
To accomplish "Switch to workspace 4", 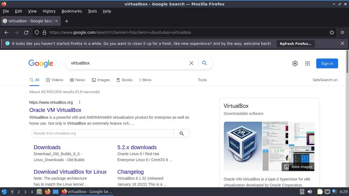I will coord(32,192).
